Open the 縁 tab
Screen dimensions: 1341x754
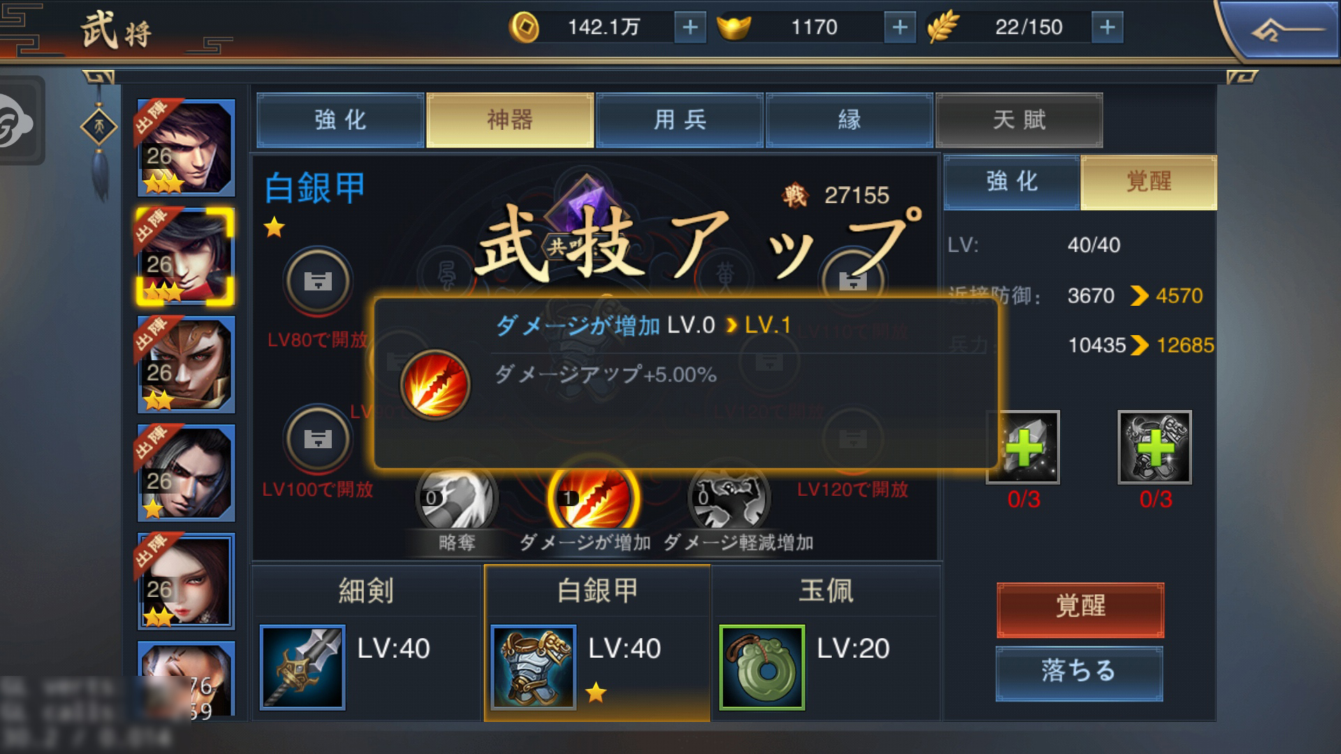click(x=849, y=120)
